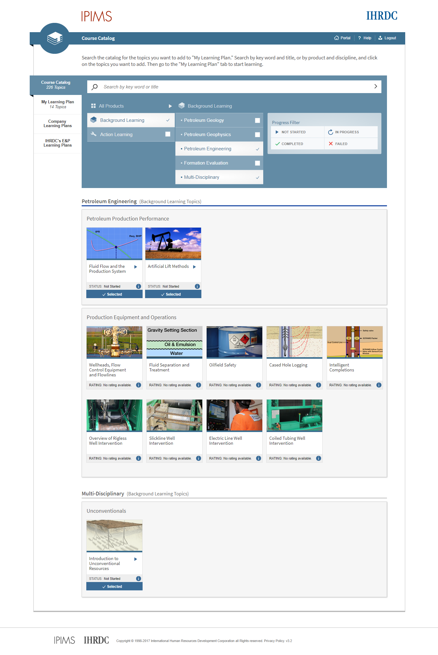
Task: Open info icon for Coiled Tubing Well
Action: (x=319, y=458)
